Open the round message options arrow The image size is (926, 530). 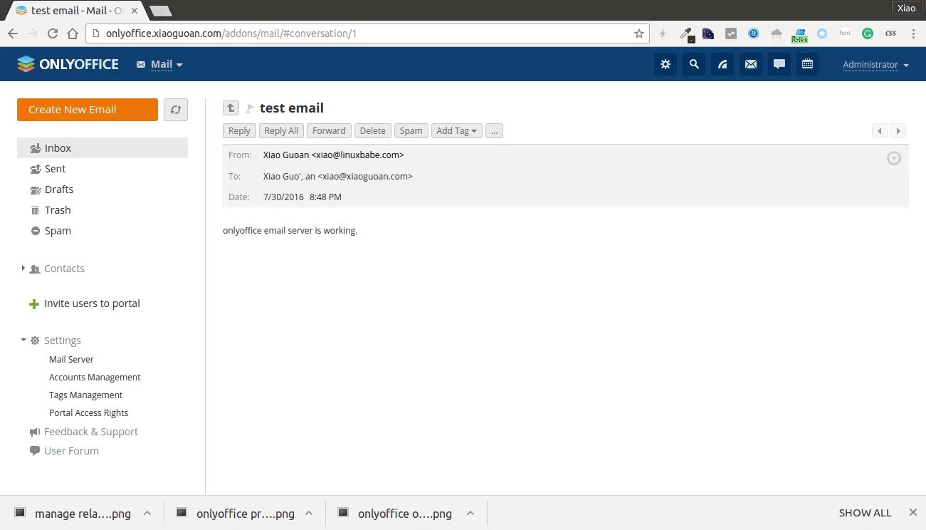894,158
